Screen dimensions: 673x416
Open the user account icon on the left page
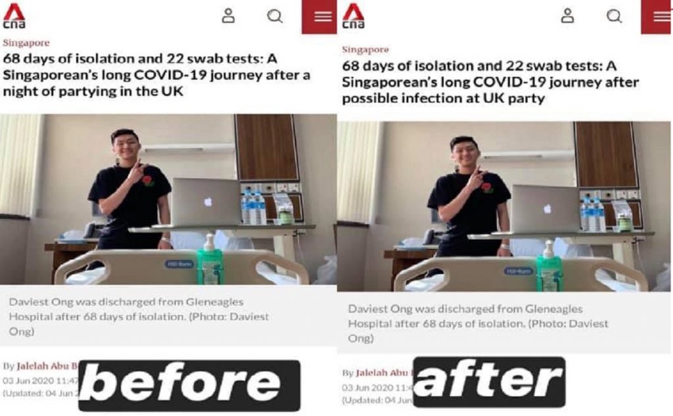click(x=228, y=16)
